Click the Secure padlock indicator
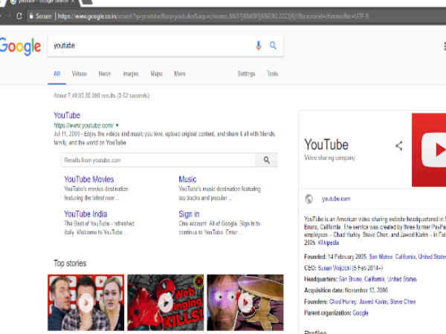Viewport: 446px width, 334px height. [x=41, y=16]
